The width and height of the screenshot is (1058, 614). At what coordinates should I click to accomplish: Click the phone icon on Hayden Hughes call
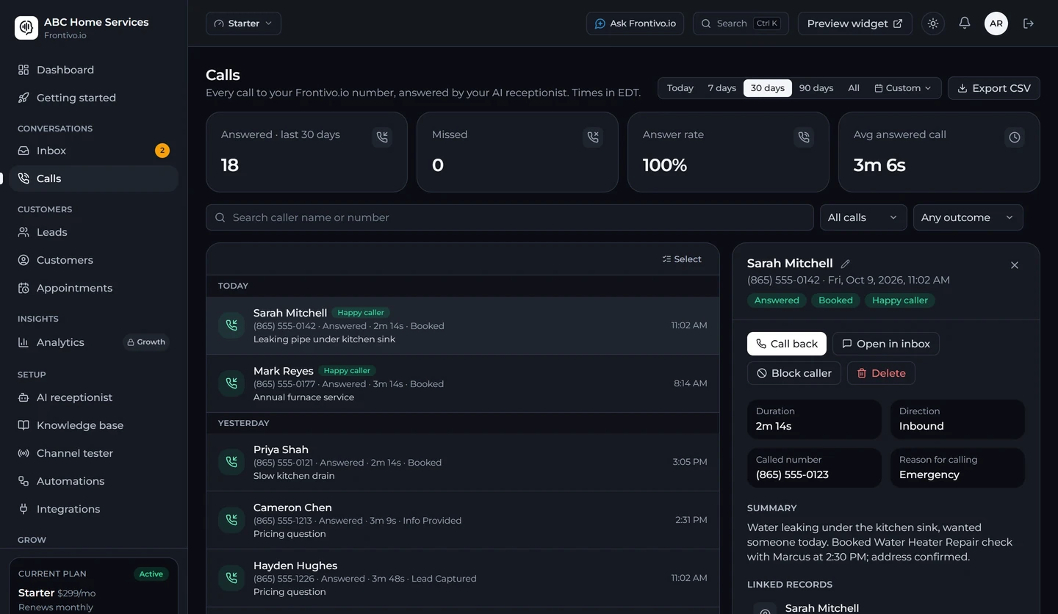[231, 578]
